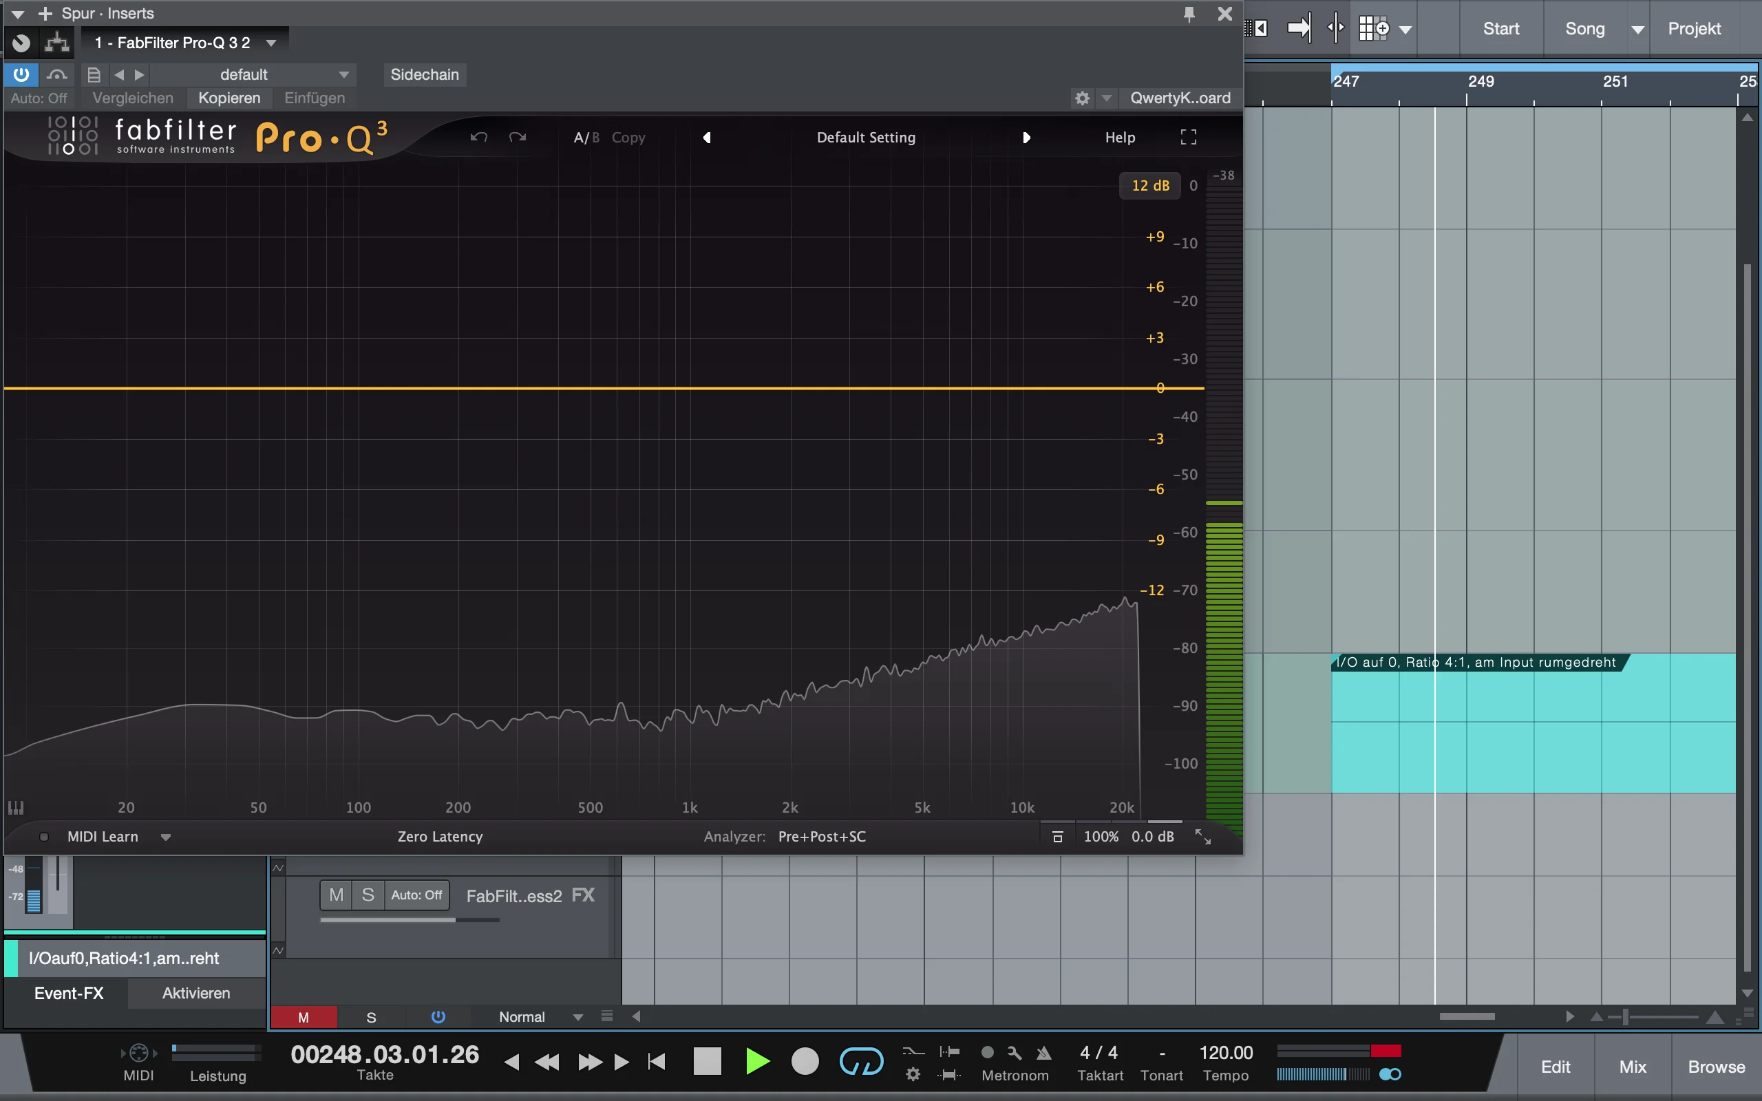Open the default preset dropdown
This screenshot has height=1101, width=1762.
(x=253, y=74)
